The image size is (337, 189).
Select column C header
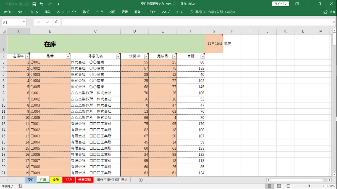point(95,31)
